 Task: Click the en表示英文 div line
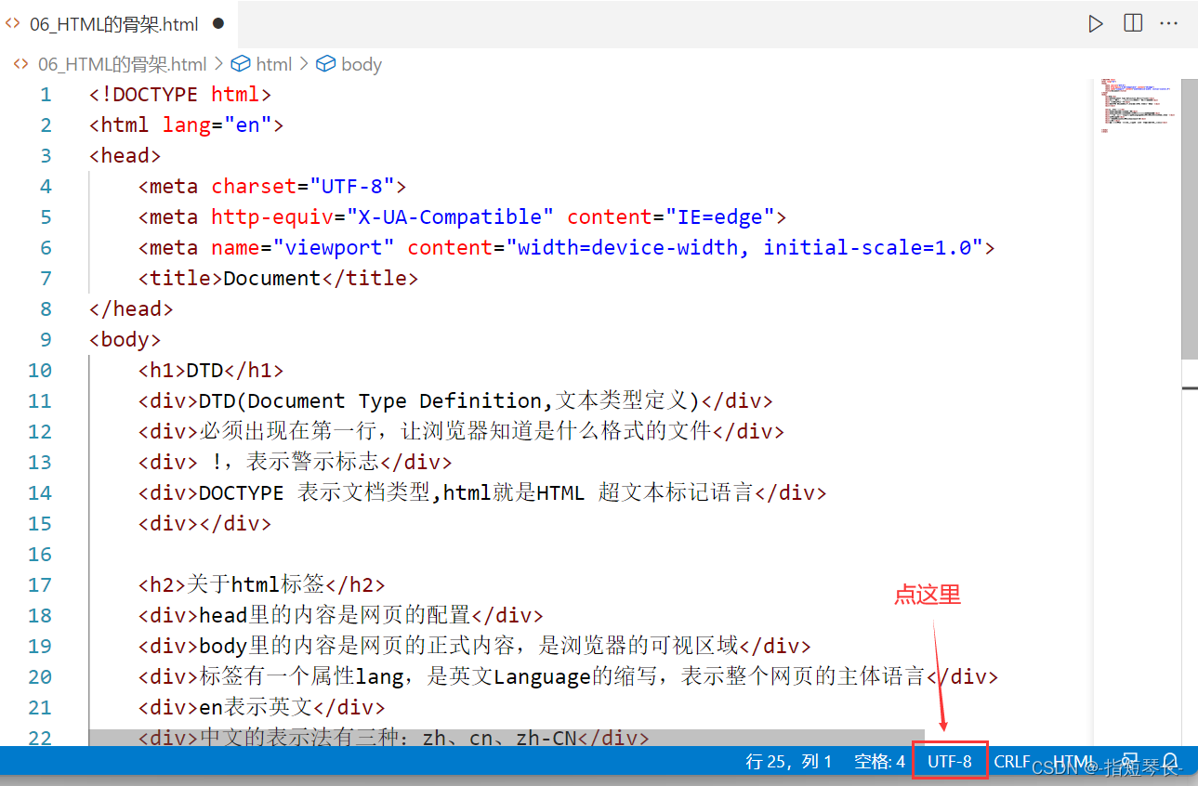click(262, 707)
